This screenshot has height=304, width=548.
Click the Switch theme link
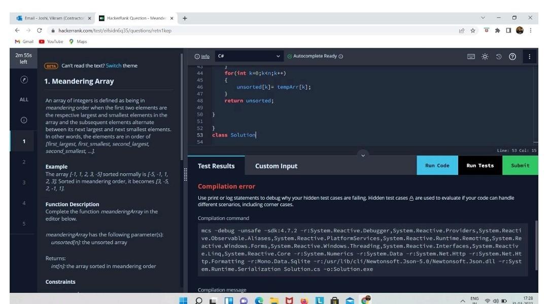[114, 66]
